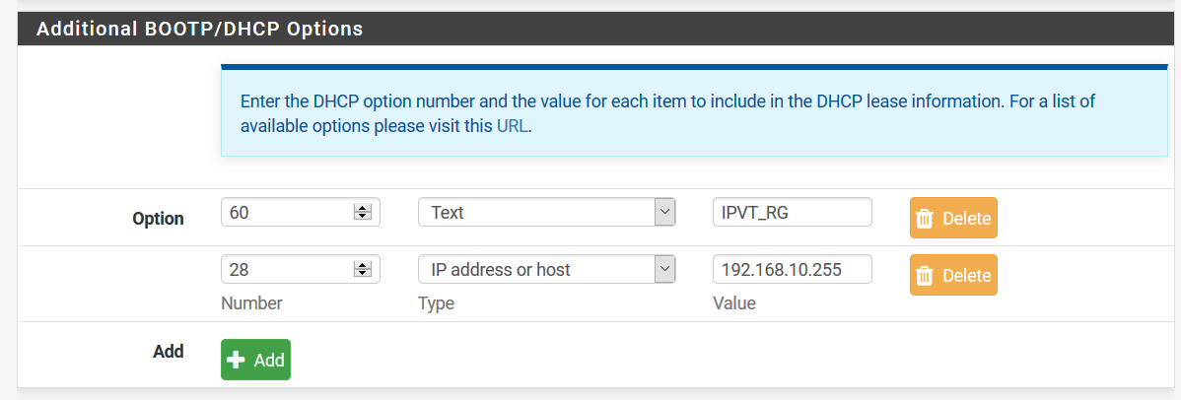Click the plus icon on Add button

237,361
